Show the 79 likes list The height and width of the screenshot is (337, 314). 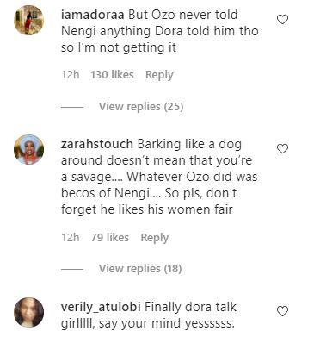[110, 237]
